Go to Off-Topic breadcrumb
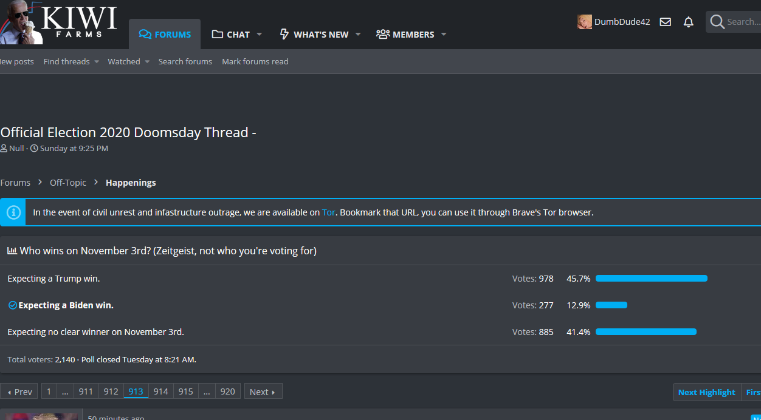761x420 pixels. [x=68, y=183]
